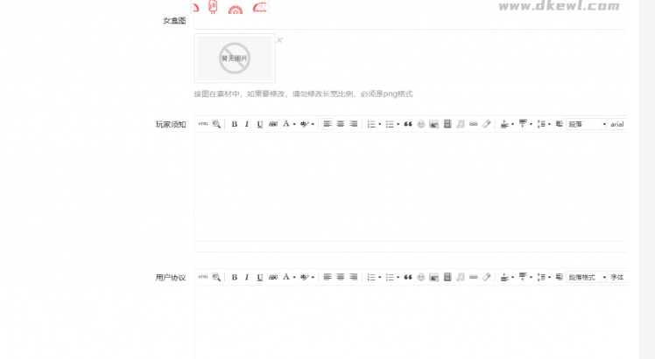
Task: Align text right in 用户协议 editor
Action: (354, 277)
